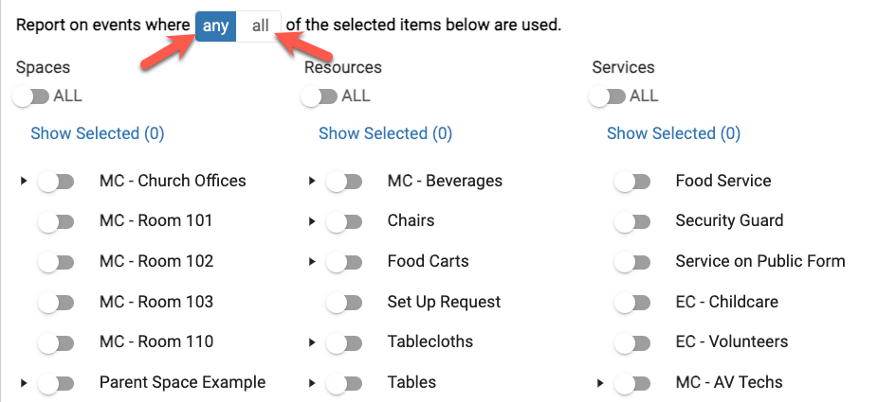
Task: Toggle ALL switch under Spaces
Action: pyautogui.click(x=30, y=96)
